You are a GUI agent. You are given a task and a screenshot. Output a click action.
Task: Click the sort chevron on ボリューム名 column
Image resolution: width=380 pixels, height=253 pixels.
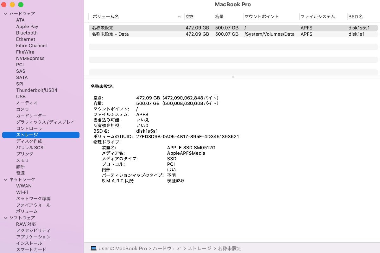tap(179, 16)
